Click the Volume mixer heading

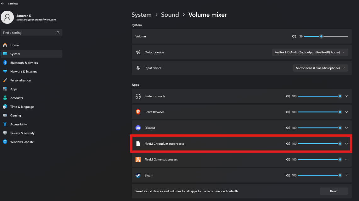click(207, 15)
